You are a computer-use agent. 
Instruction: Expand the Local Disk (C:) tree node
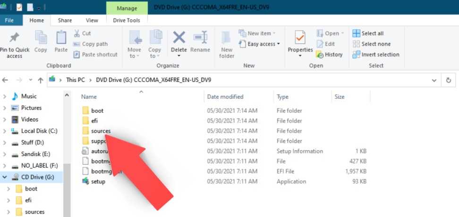[5, 131]
